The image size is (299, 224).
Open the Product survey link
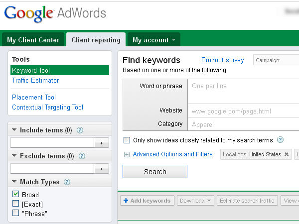[x=223, y=60]
